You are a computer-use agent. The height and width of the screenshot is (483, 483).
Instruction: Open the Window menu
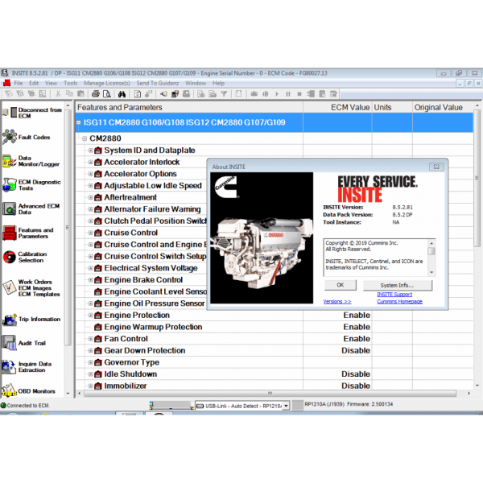[x=196, y=83]
